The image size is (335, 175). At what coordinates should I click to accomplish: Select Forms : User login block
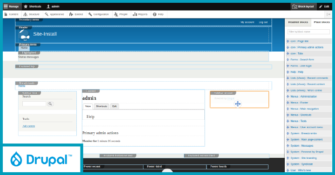click(301, 66)
